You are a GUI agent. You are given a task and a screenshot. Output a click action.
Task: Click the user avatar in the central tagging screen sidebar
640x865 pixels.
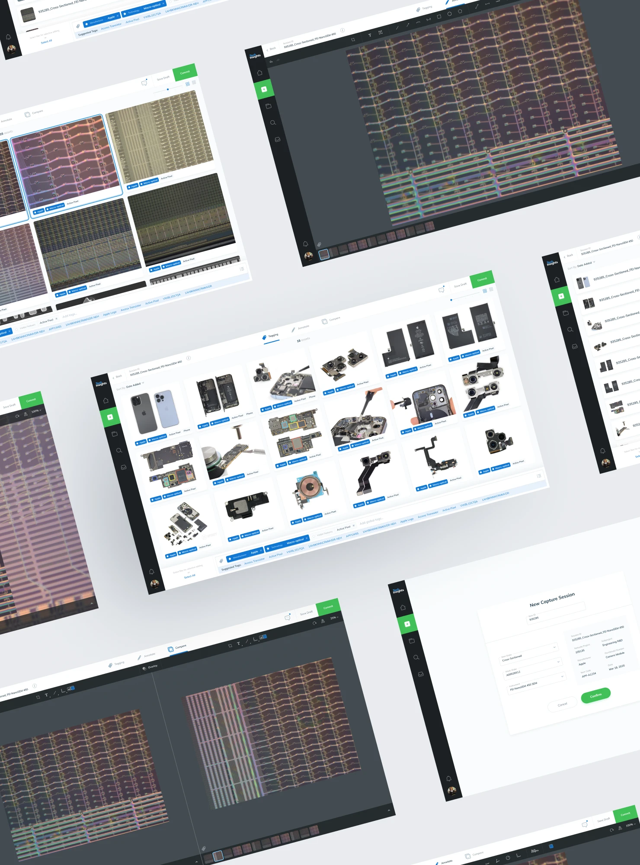[154, 583]
